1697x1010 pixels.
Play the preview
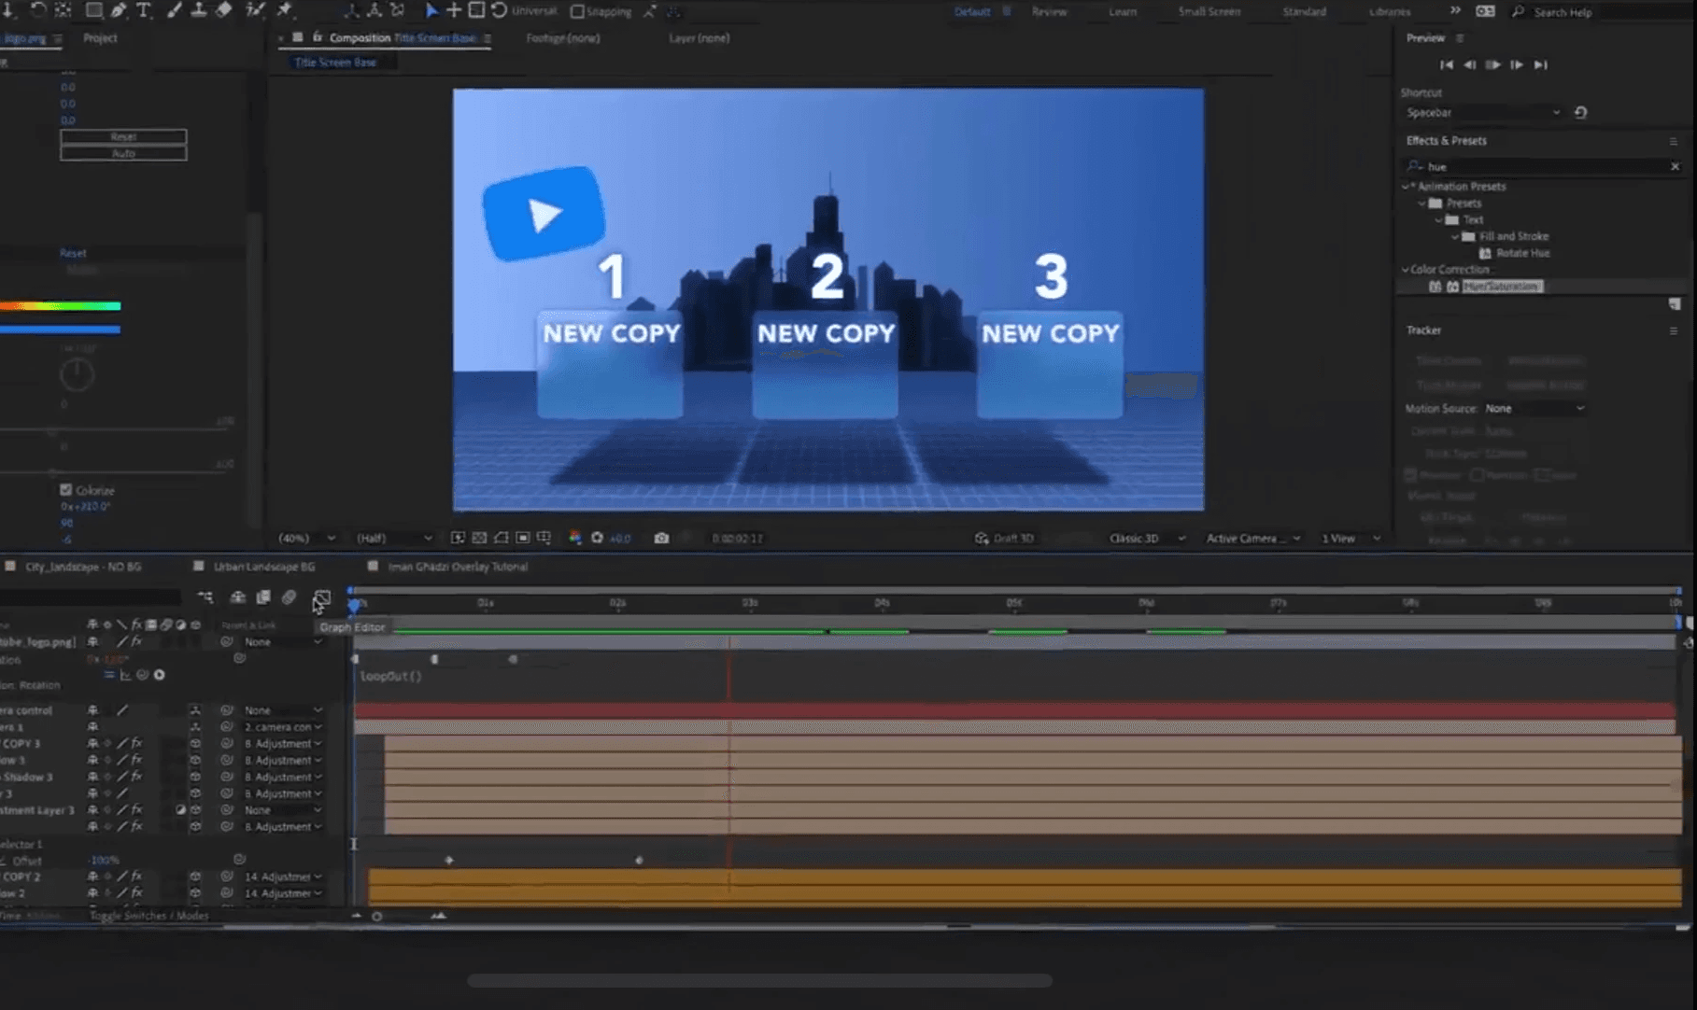point(1492,64)
